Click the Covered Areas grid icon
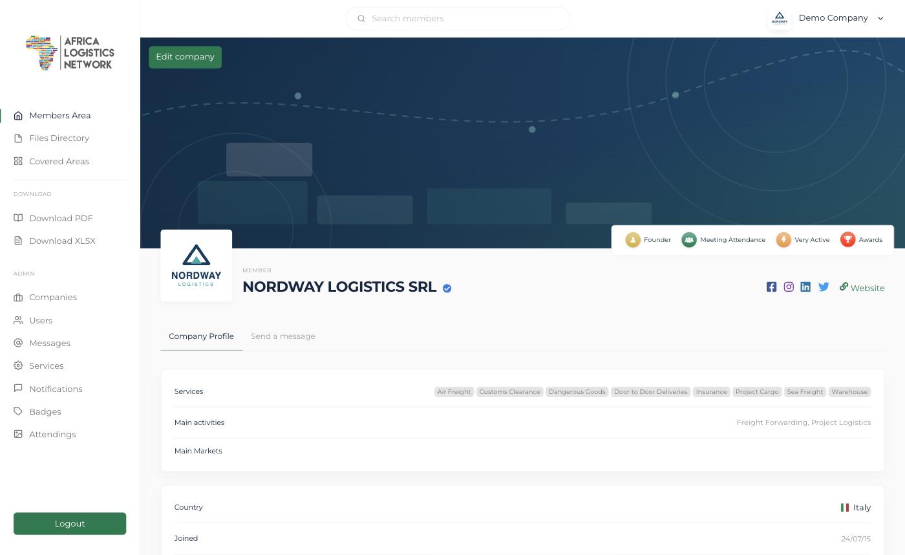905x555 pixels. pyautogui.click(x=18, y=161)
